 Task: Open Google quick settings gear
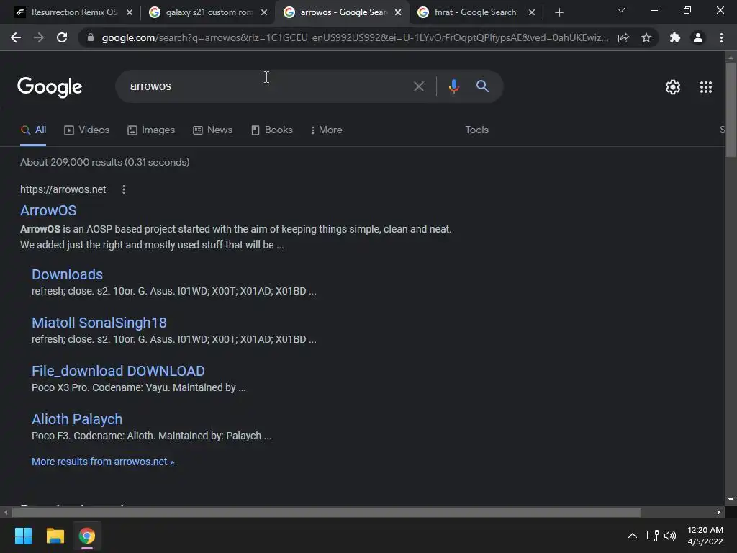[x=673, y=87]
